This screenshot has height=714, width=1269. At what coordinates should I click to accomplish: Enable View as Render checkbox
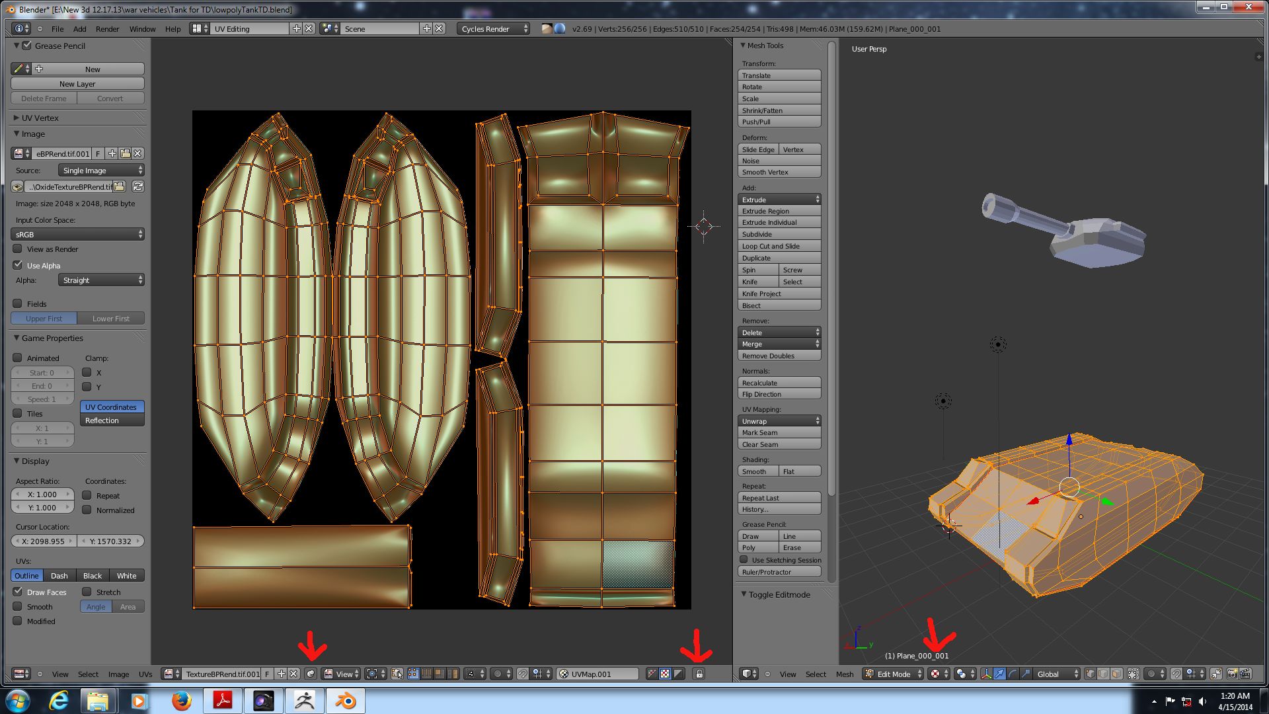tap(18, 249)
